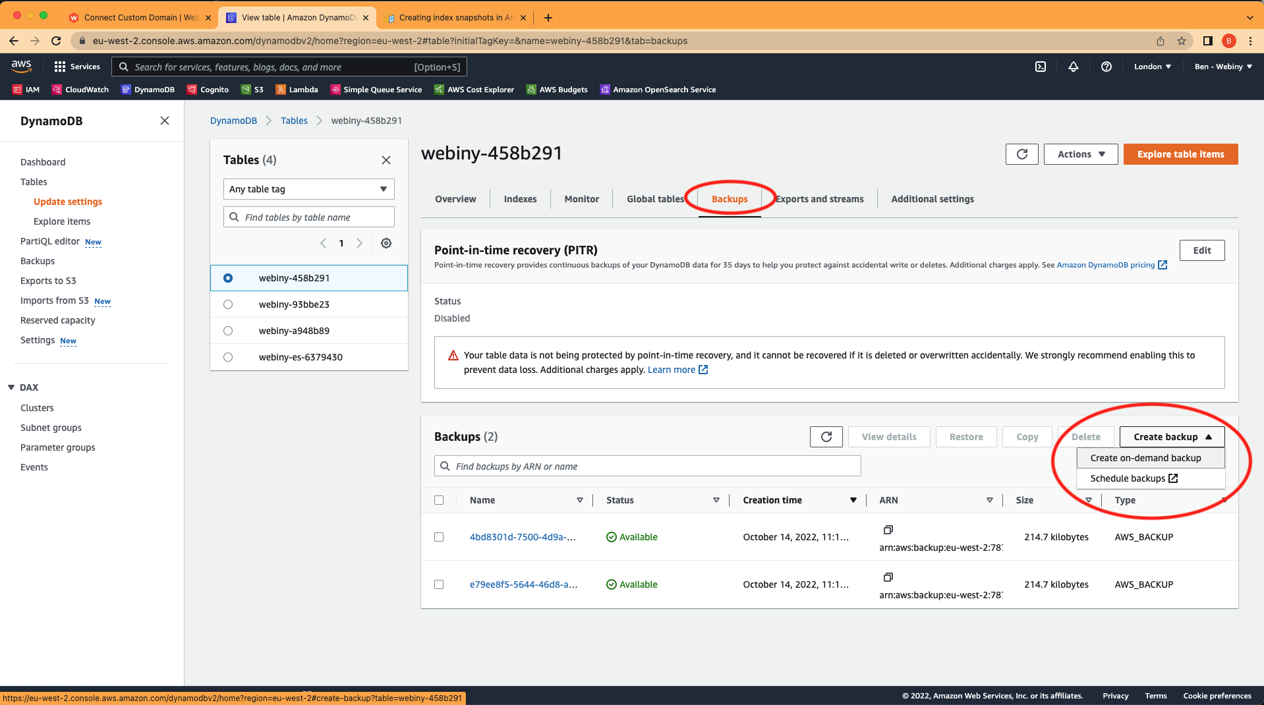Check the checkbox for backup 4bd8301d-7500
Screen dimensions: 1264x705
point(439,537)
